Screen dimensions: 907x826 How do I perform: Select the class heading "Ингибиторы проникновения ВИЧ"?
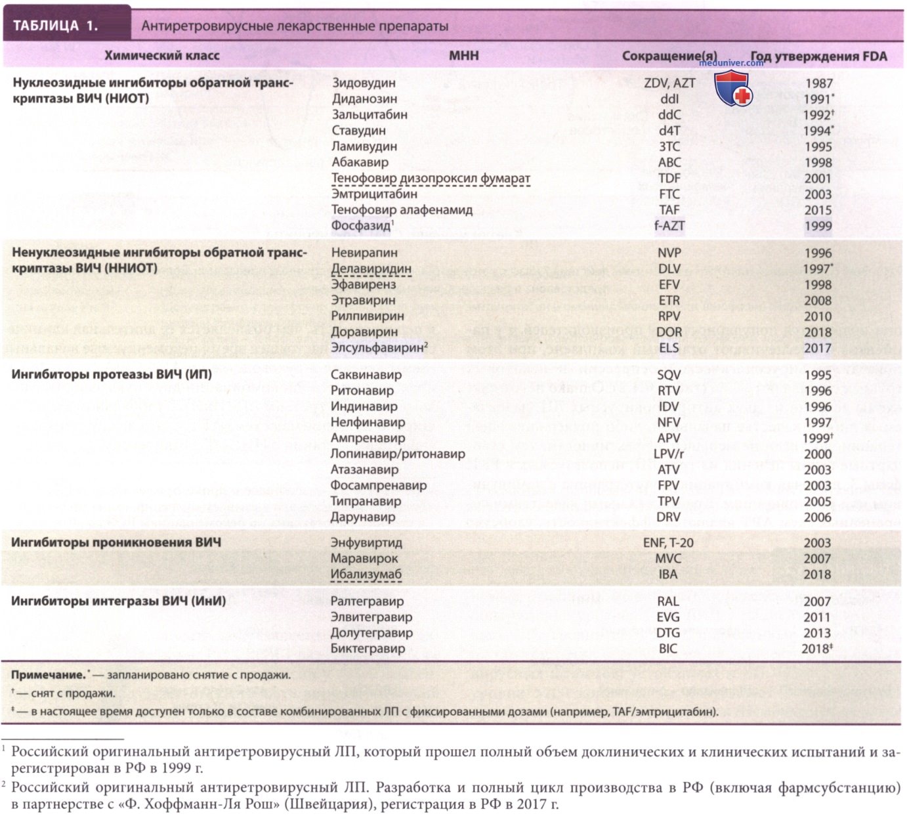coord(116,542)
